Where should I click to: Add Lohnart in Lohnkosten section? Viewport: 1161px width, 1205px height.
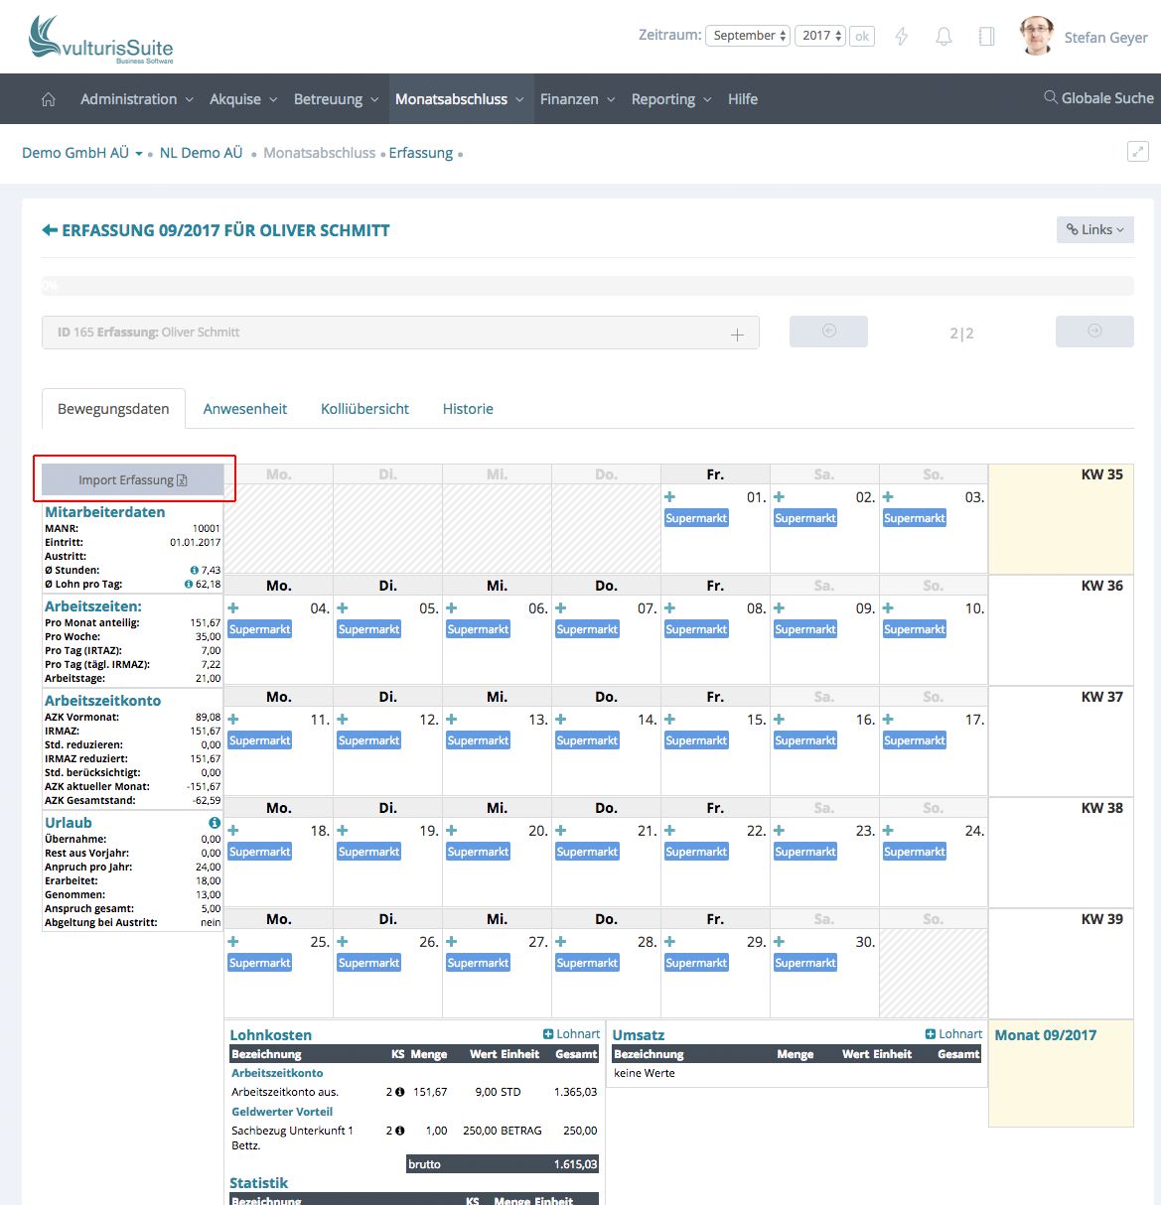tap(571, 1034)
